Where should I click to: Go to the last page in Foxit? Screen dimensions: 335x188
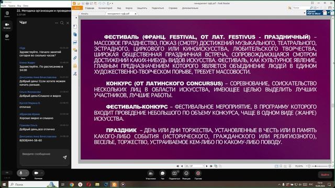point(211,166)
